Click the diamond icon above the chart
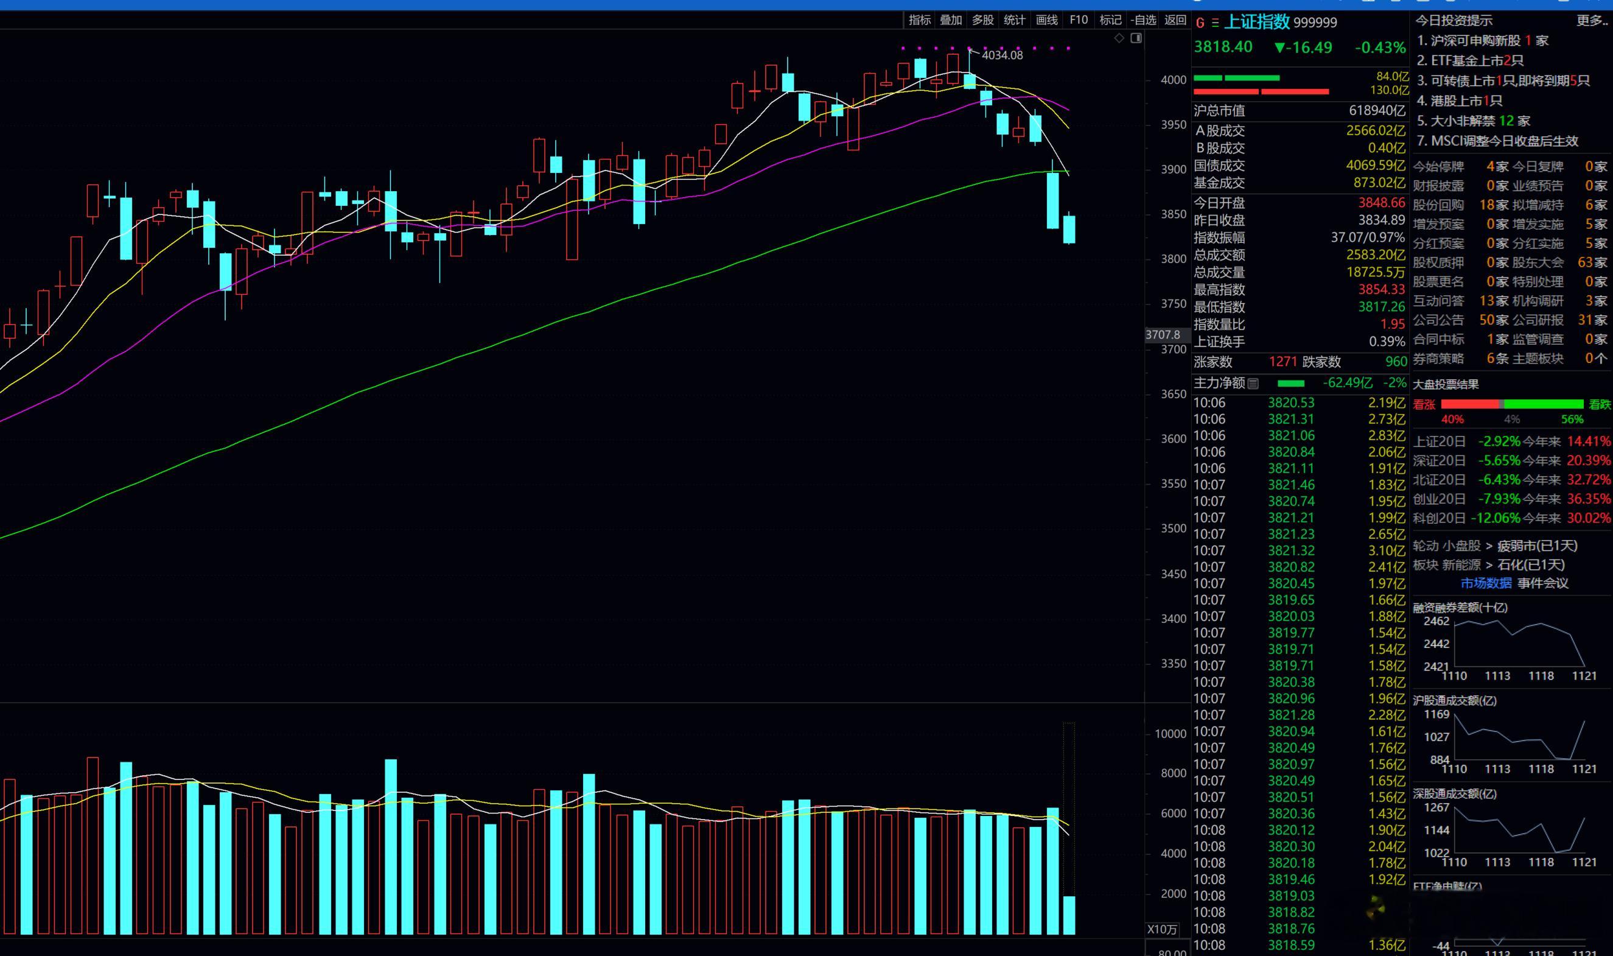The width and height of the screenshot is (1613, 956). 1119,38
